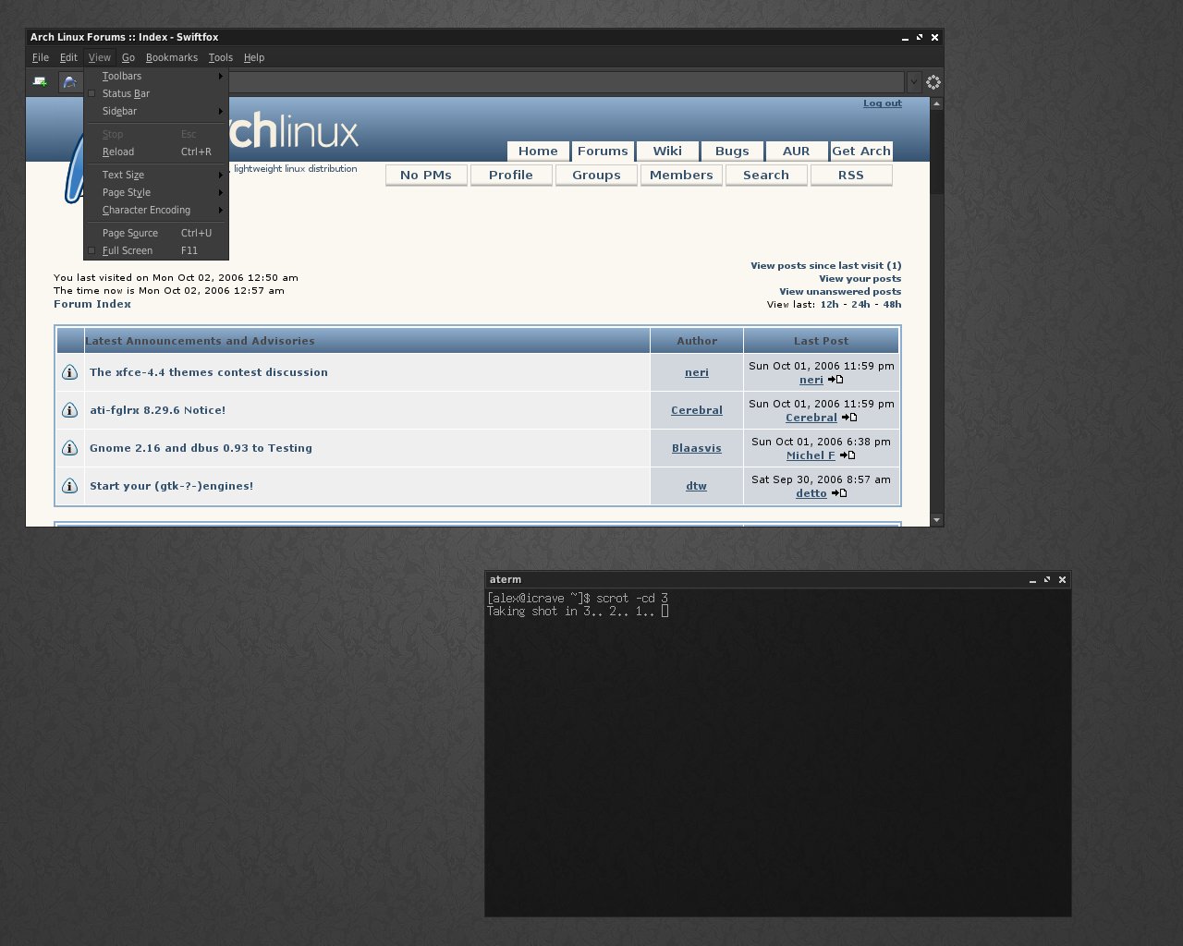Expand the Sidebar submenu
Viewport: 1183px width, 946px height.
[x=156, y=111]
